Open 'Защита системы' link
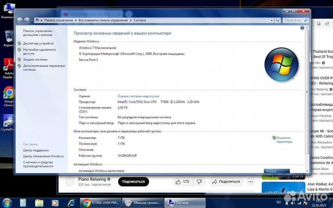Image resolution: width=333 pixels, height=208 pixels. pyautogui.click(x=35, y=60)
